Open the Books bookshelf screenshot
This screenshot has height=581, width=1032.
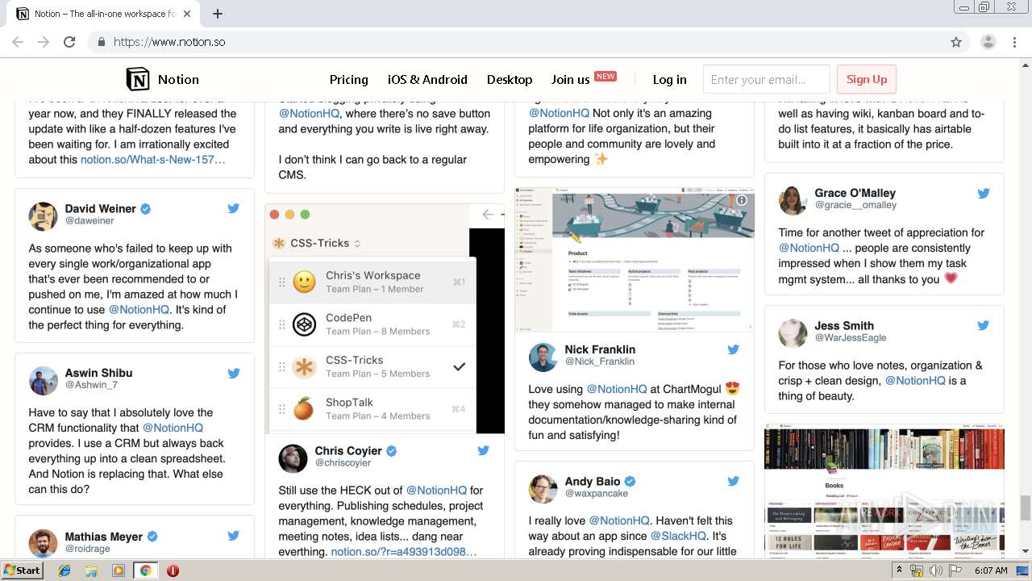884,491
